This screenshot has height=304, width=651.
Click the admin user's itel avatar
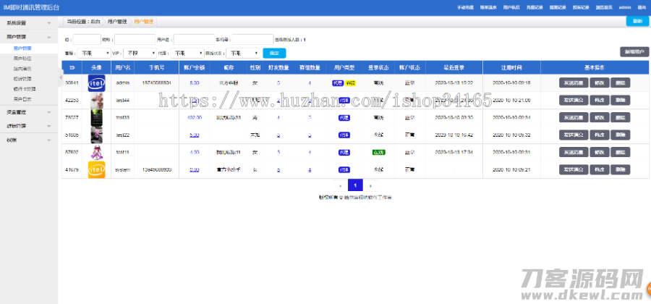click(x=97, y=83)
